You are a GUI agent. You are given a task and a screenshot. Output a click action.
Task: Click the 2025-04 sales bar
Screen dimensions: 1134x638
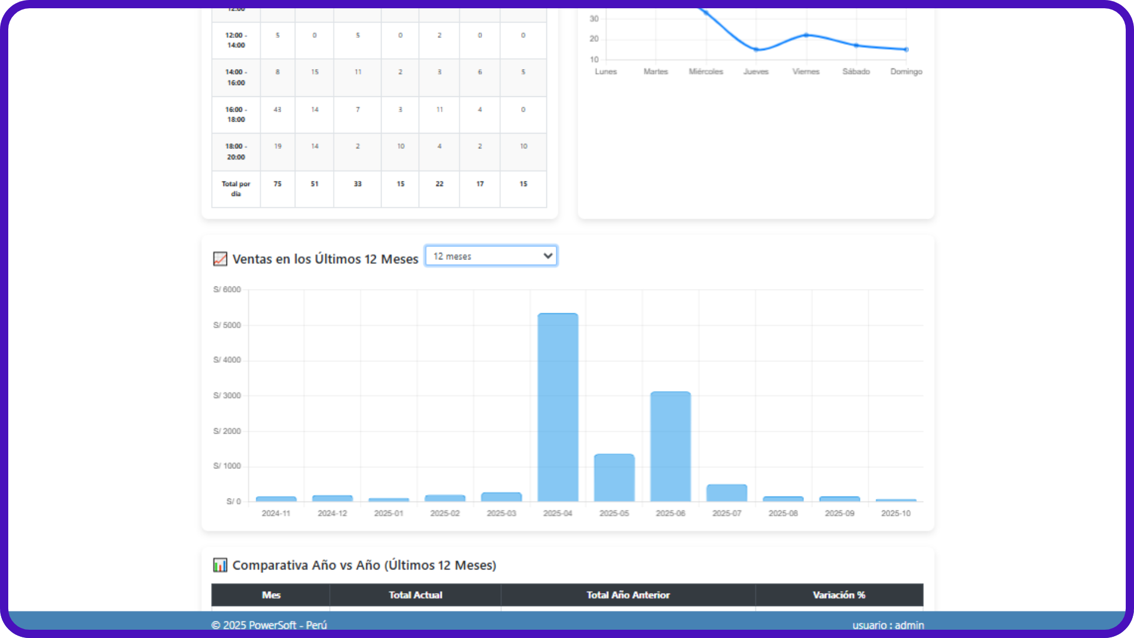click(x=558, y=408)
